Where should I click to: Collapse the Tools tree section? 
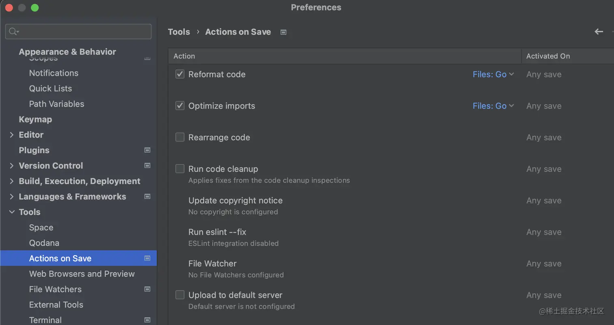point(12,212)
